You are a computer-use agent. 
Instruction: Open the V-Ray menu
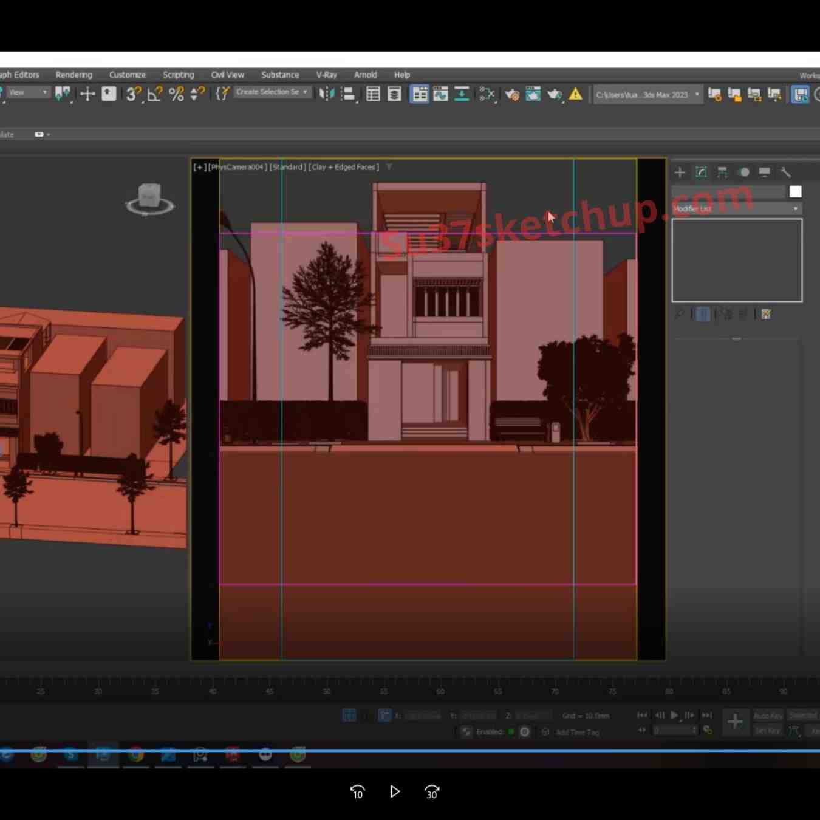tap(327, 75)
